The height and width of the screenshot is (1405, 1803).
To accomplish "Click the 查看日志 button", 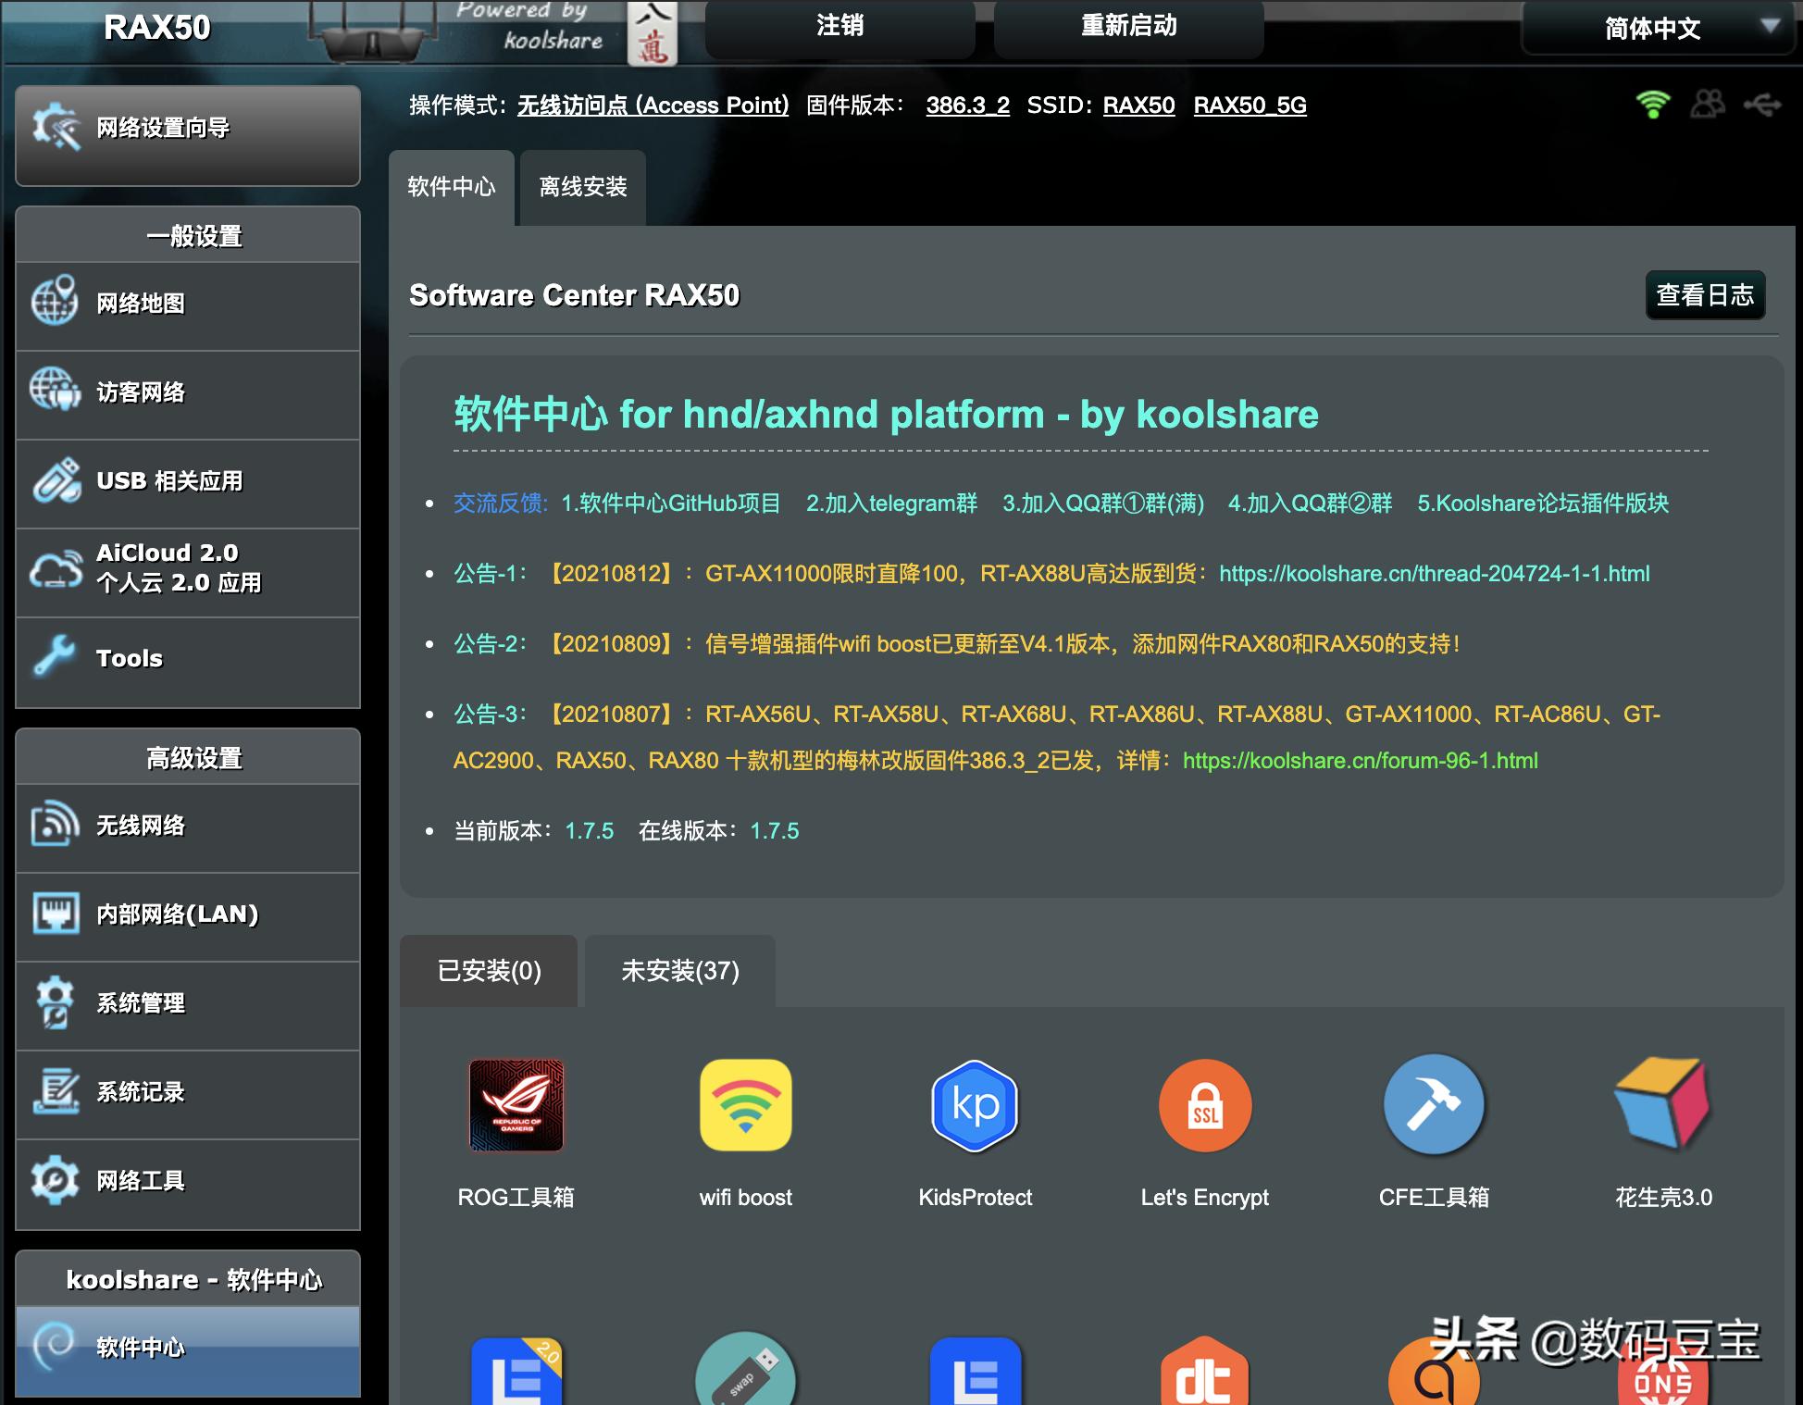I will 1705,295.
